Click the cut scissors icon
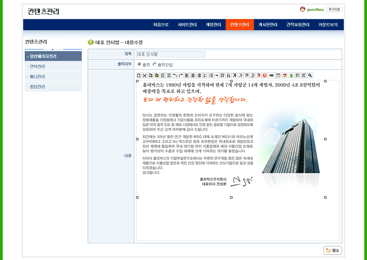 pos(145,75)
